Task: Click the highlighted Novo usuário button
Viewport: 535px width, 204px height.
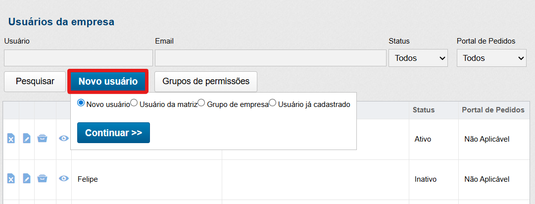Action: point(108,81)
